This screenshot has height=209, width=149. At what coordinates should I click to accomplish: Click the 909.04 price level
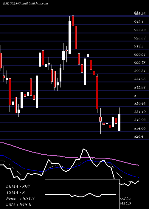(140, 55)
